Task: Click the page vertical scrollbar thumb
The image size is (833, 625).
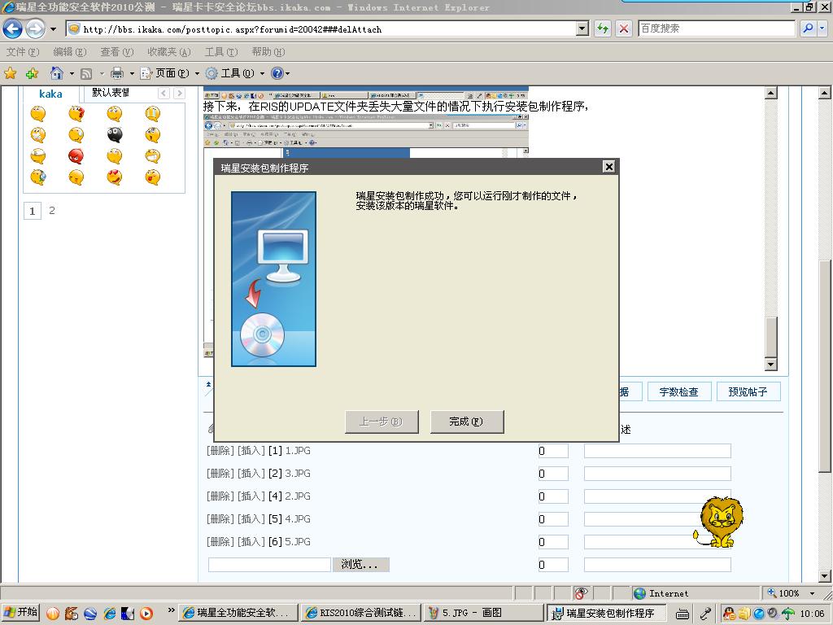Action: tap(824, 365)
